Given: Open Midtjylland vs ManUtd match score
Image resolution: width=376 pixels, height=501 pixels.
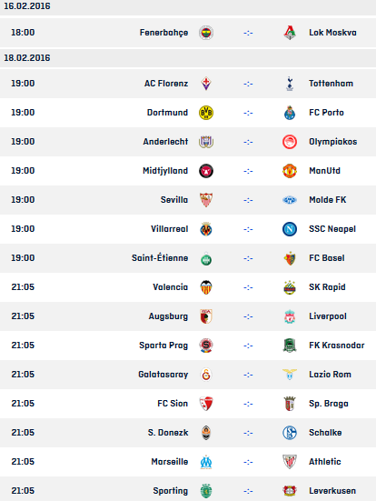Looking at the screenshot, I should 248,171.
